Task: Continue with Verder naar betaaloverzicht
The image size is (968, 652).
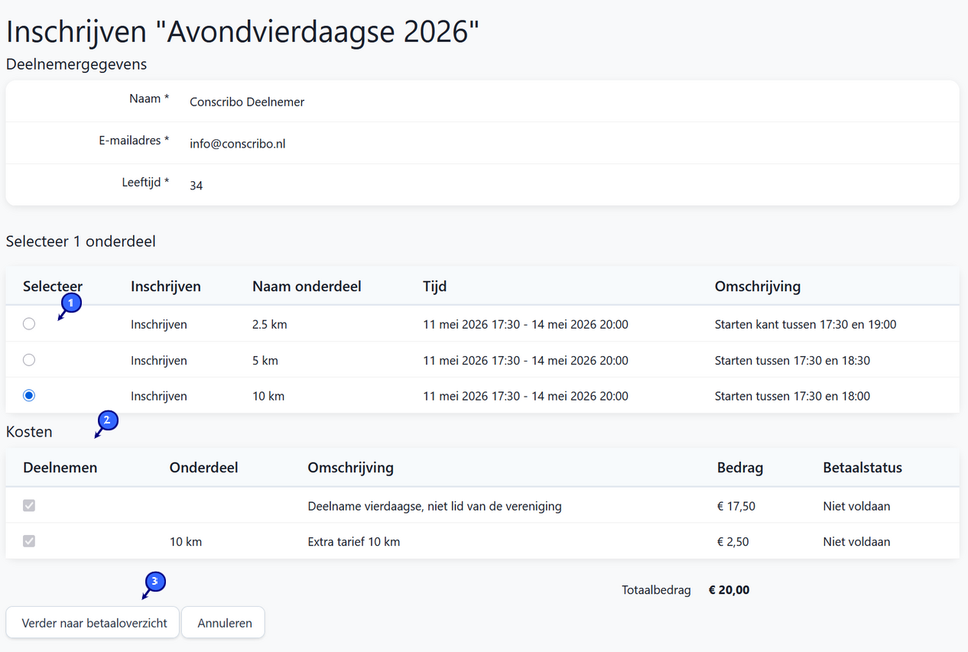Action: pos(93,623)
